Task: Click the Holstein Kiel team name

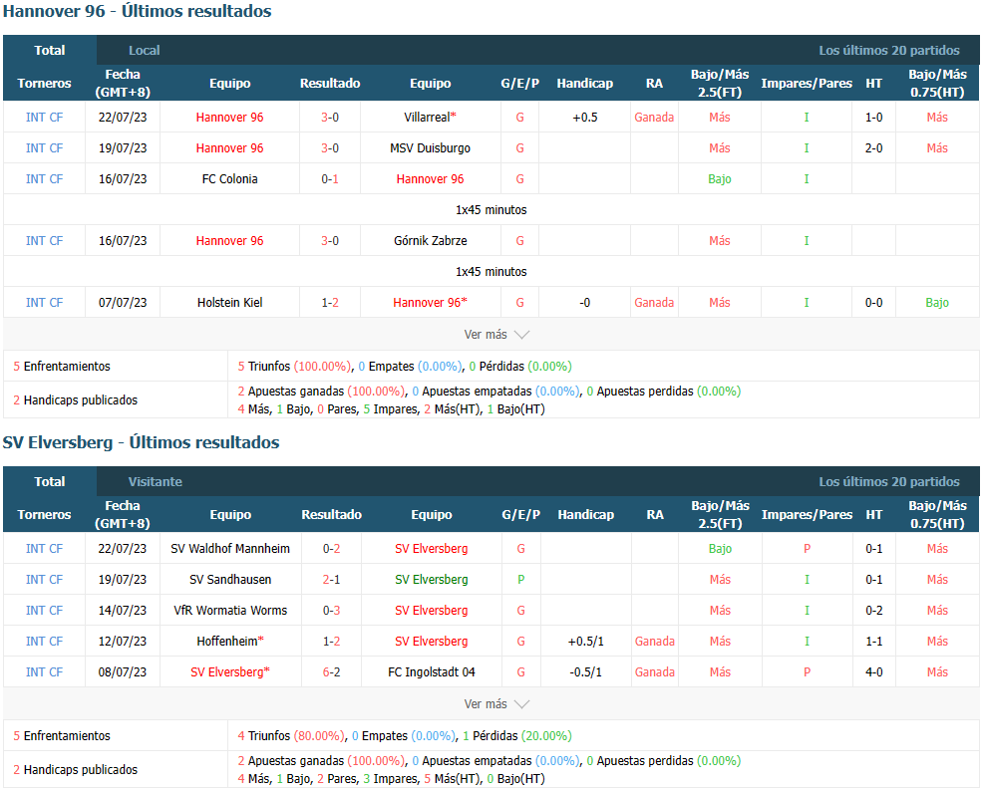Action: point(230,303)
